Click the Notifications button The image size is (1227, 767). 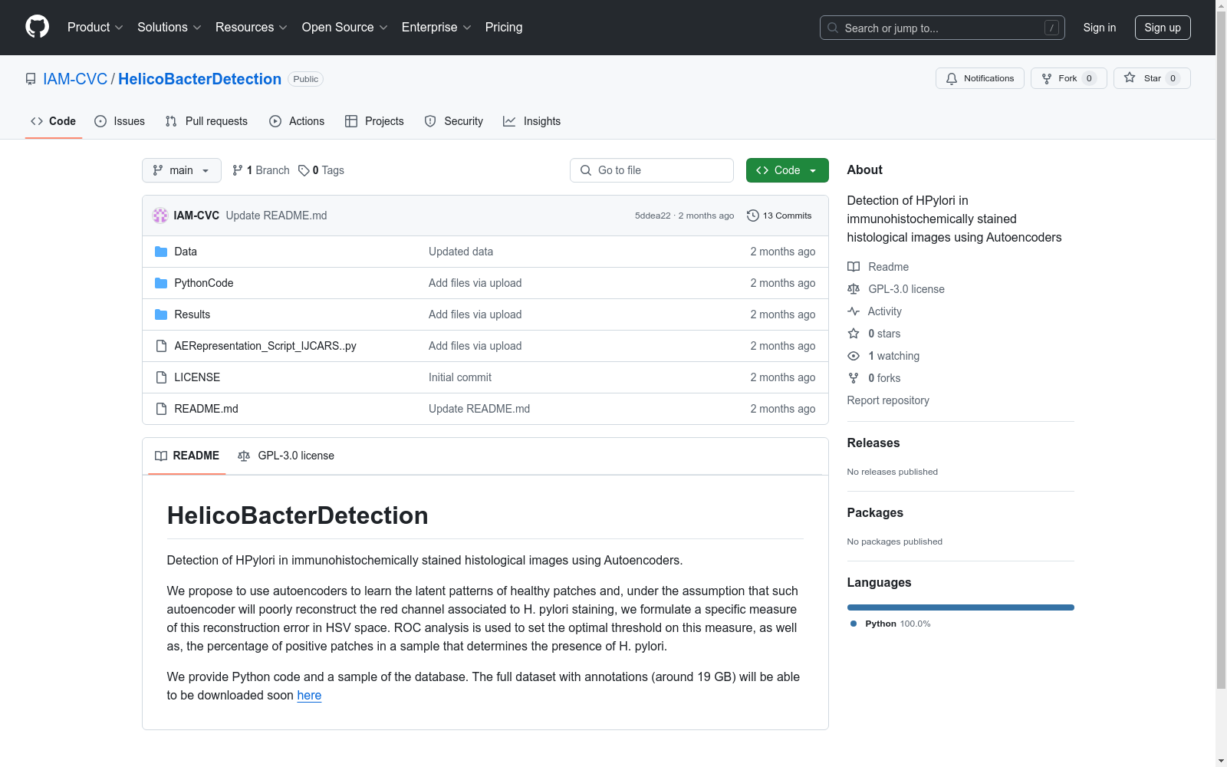coord(980,78)
